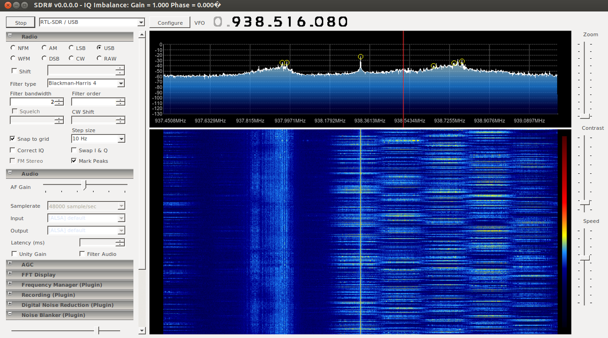Viewport: 608px width, 338px height.
Task: Open the audio Input device dropdown
Action: [x=86, y=218]
